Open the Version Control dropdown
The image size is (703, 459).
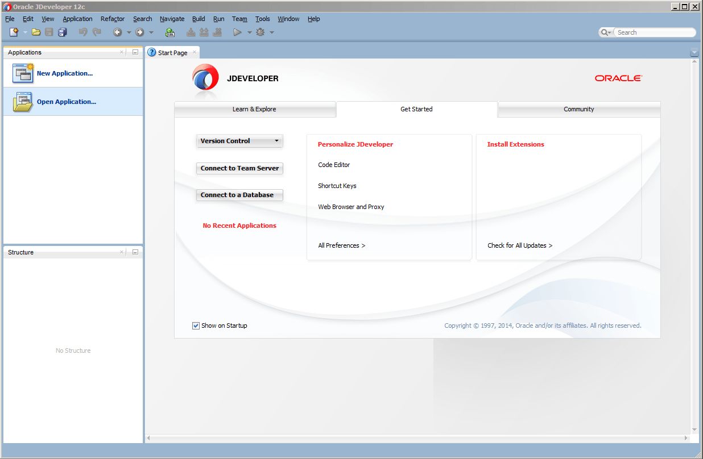239,141
